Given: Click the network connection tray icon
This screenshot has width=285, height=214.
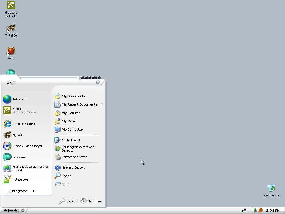Looking at the screenshot, I should (255, 210).
